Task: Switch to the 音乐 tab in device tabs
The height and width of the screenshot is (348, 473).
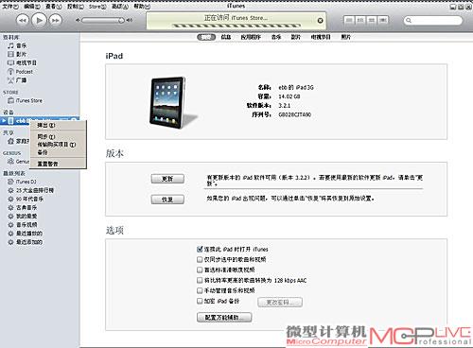Action: coord(276,37)
